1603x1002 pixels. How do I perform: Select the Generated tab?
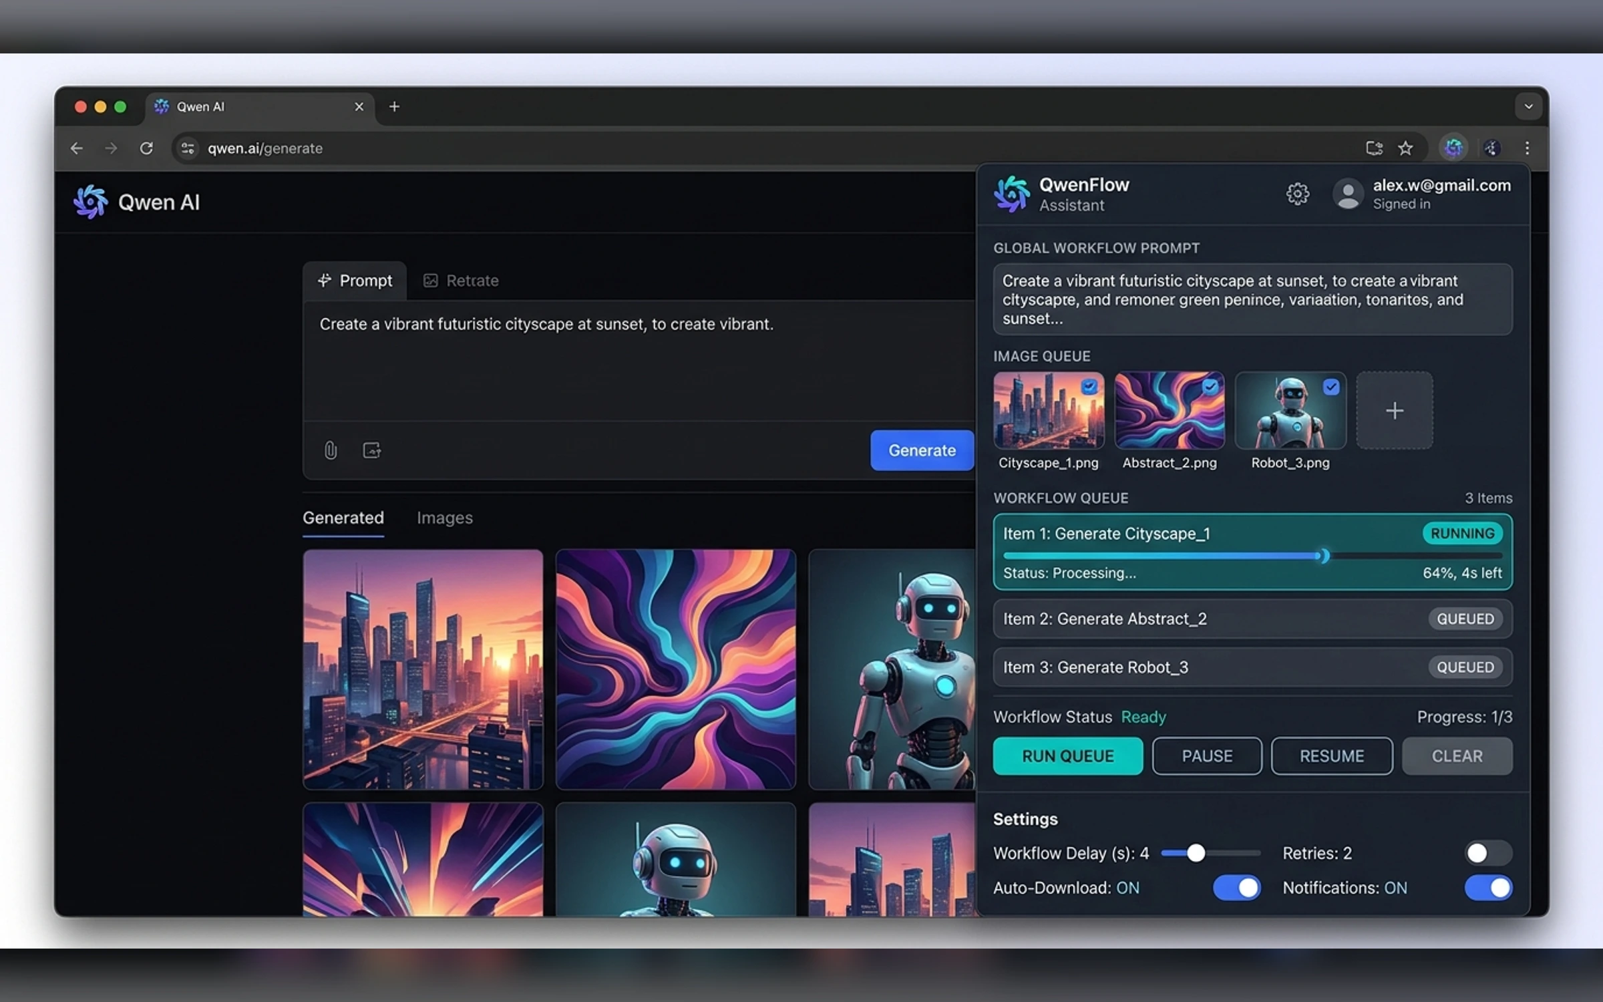pyautogui.click(x=343, y=518)
